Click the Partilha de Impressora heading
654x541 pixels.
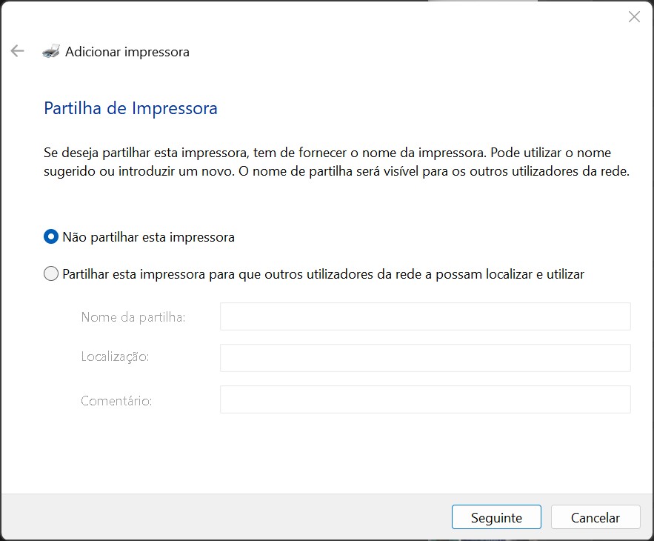pyautogui.click(x=130, y=108)
